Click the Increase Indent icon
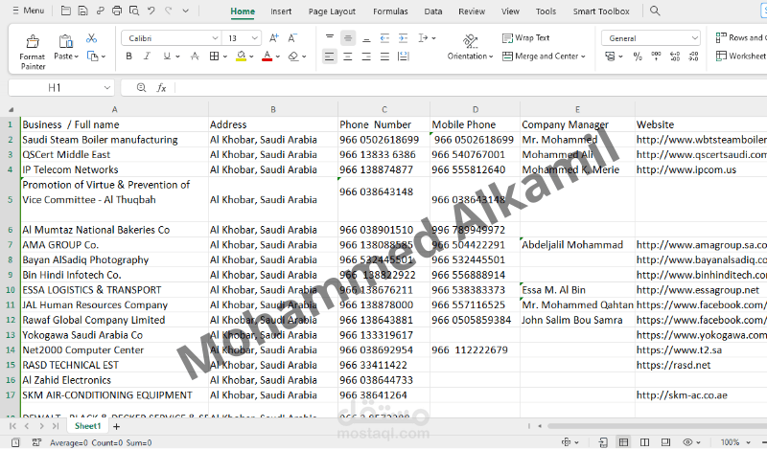The image size is (767, 450). 403,37
